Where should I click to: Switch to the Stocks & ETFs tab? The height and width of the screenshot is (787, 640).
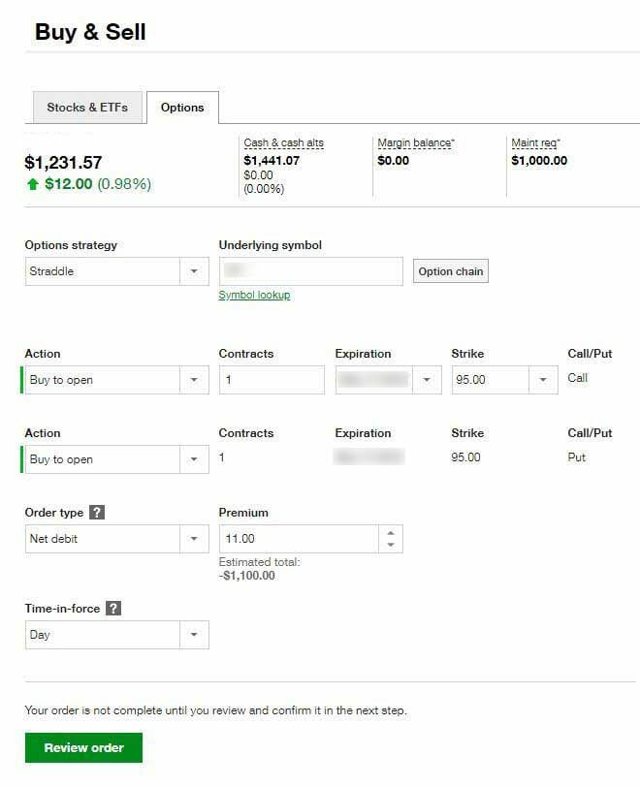pyautogui.click(x=87, y=108)
